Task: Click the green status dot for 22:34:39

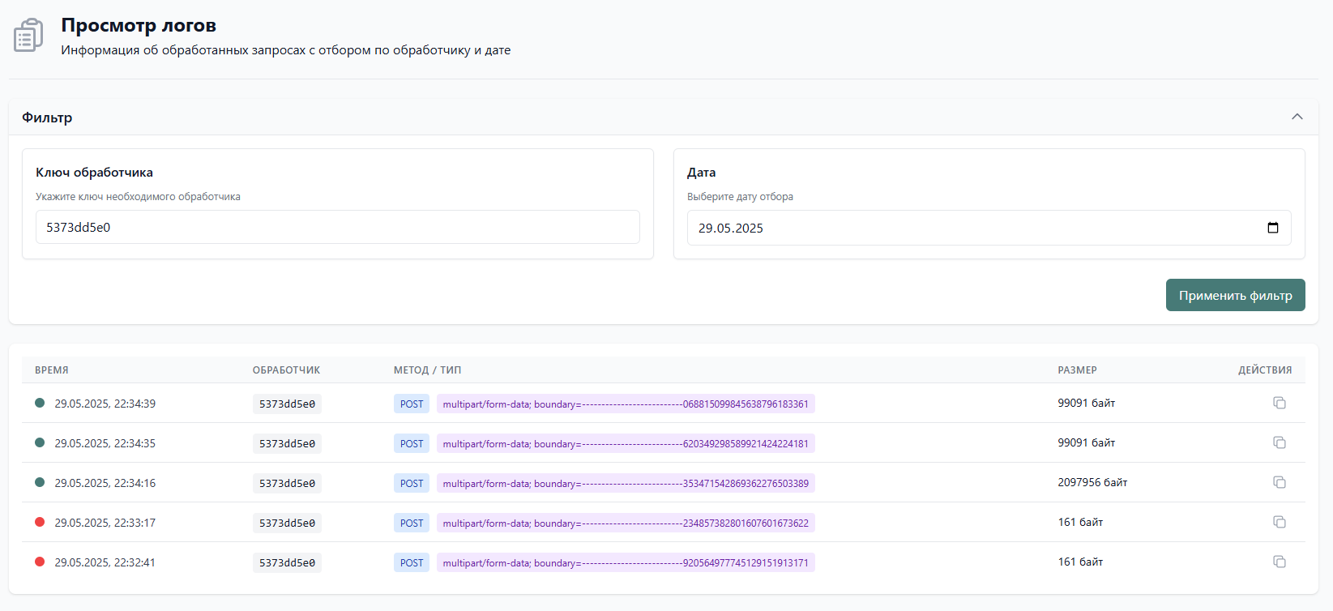Action: pyautogui.click(x=40, y=403)
